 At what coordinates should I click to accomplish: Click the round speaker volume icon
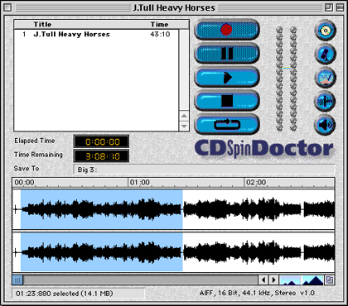(326, 125)
